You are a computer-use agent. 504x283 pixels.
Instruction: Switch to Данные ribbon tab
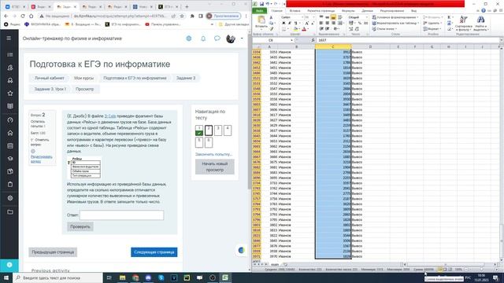[367, 10]
